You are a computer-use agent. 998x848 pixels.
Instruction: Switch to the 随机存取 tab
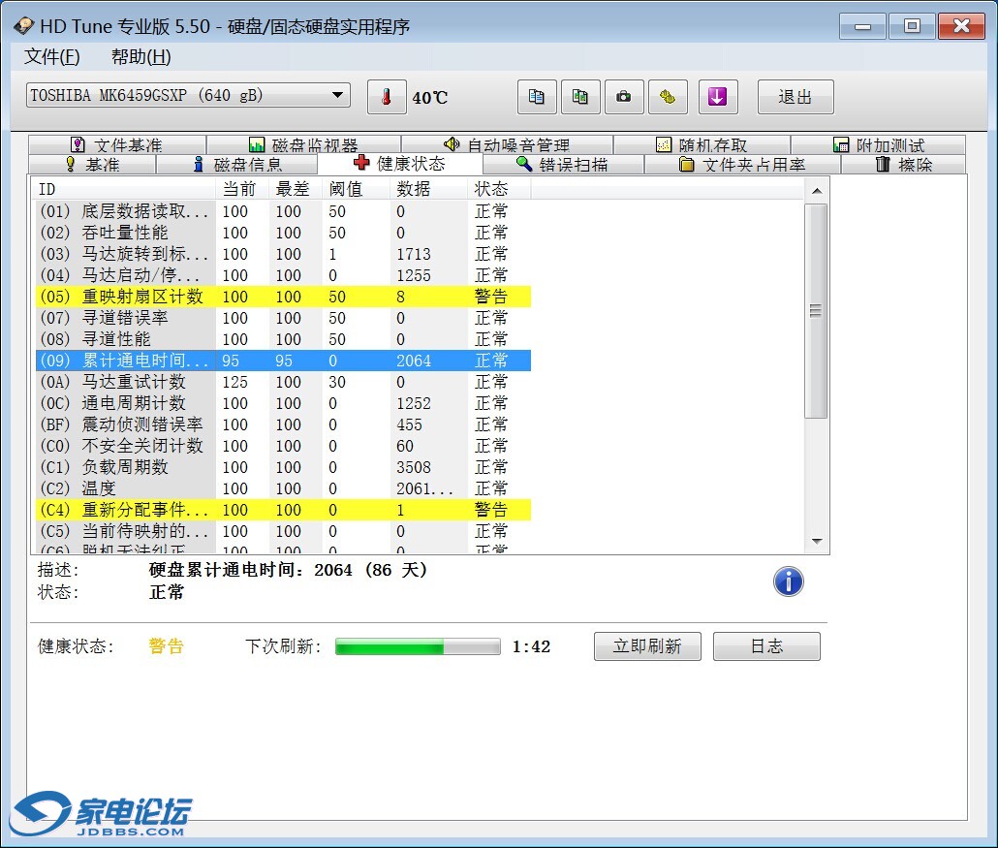[702, 144]
